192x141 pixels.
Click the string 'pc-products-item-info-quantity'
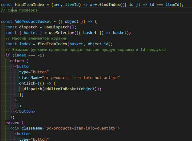(81, 128)
